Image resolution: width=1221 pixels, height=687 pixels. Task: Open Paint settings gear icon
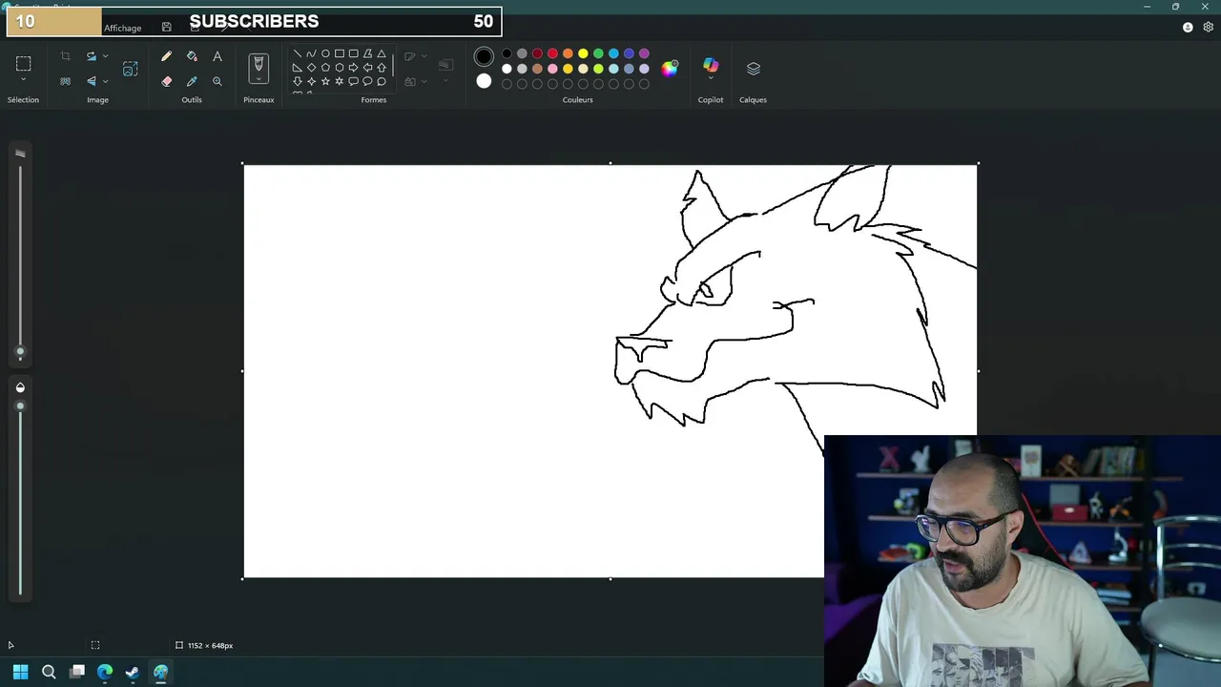(x=1209, y=28)
